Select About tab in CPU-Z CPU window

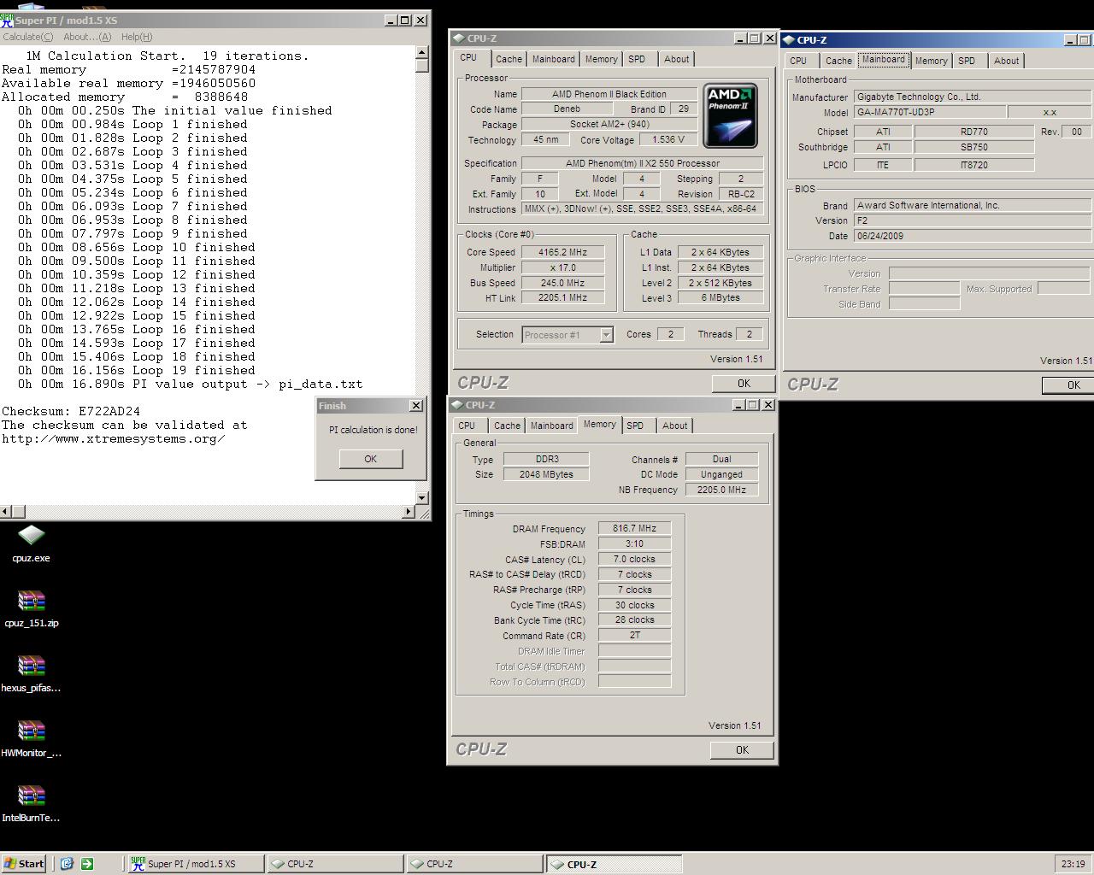677,59
